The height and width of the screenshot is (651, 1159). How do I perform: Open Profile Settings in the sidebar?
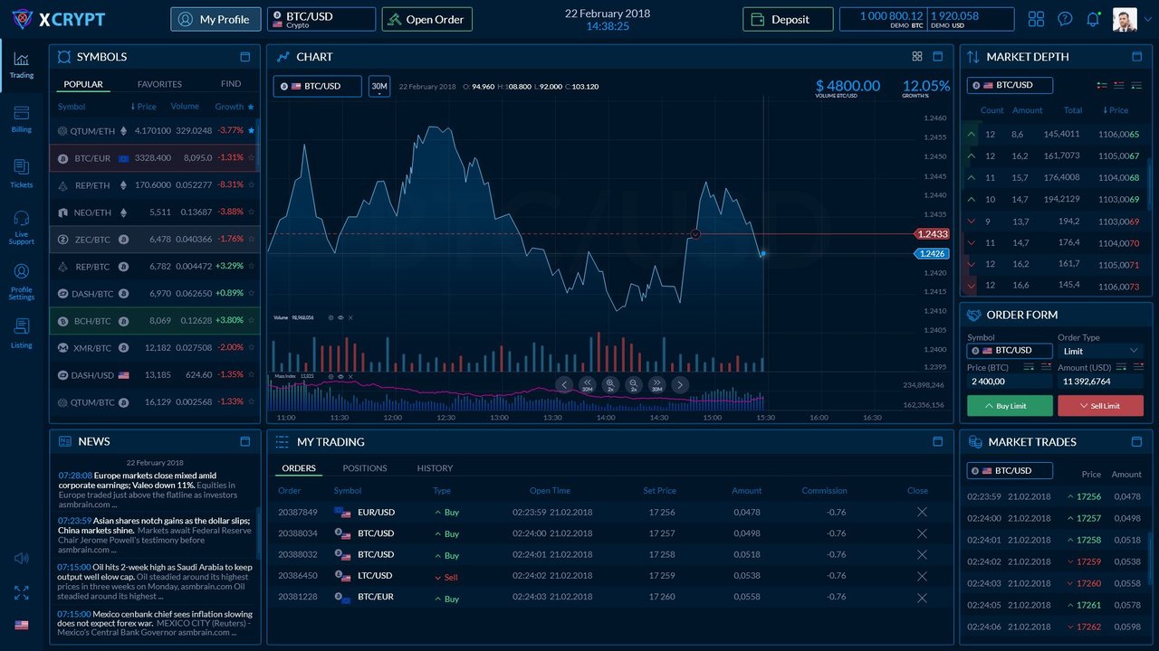[x=21, y=282]
